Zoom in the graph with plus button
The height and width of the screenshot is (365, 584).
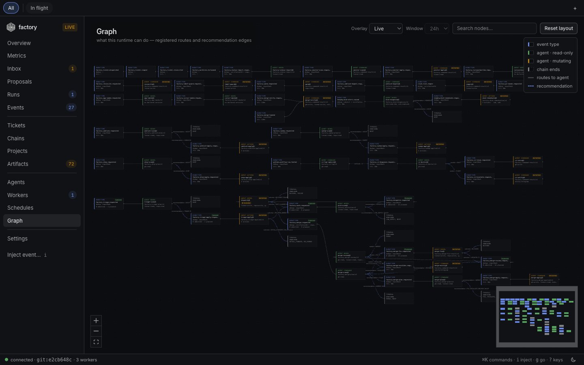96,321
